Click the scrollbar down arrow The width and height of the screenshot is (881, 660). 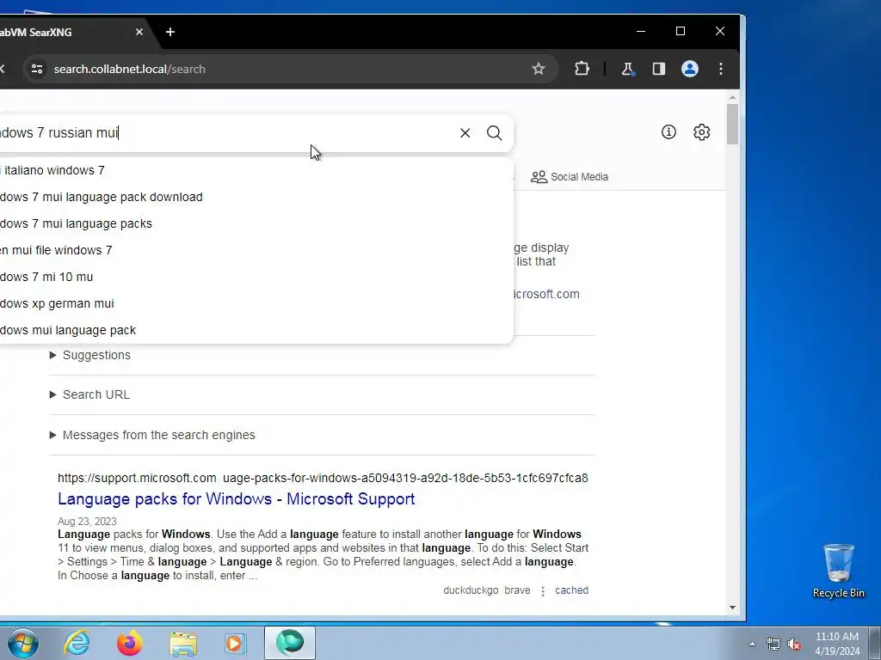tap(732, 608)
